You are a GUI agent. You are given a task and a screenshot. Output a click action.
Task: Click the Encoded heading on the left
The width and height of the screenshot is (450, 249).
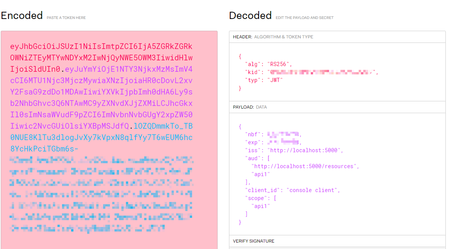click(21, 16)
